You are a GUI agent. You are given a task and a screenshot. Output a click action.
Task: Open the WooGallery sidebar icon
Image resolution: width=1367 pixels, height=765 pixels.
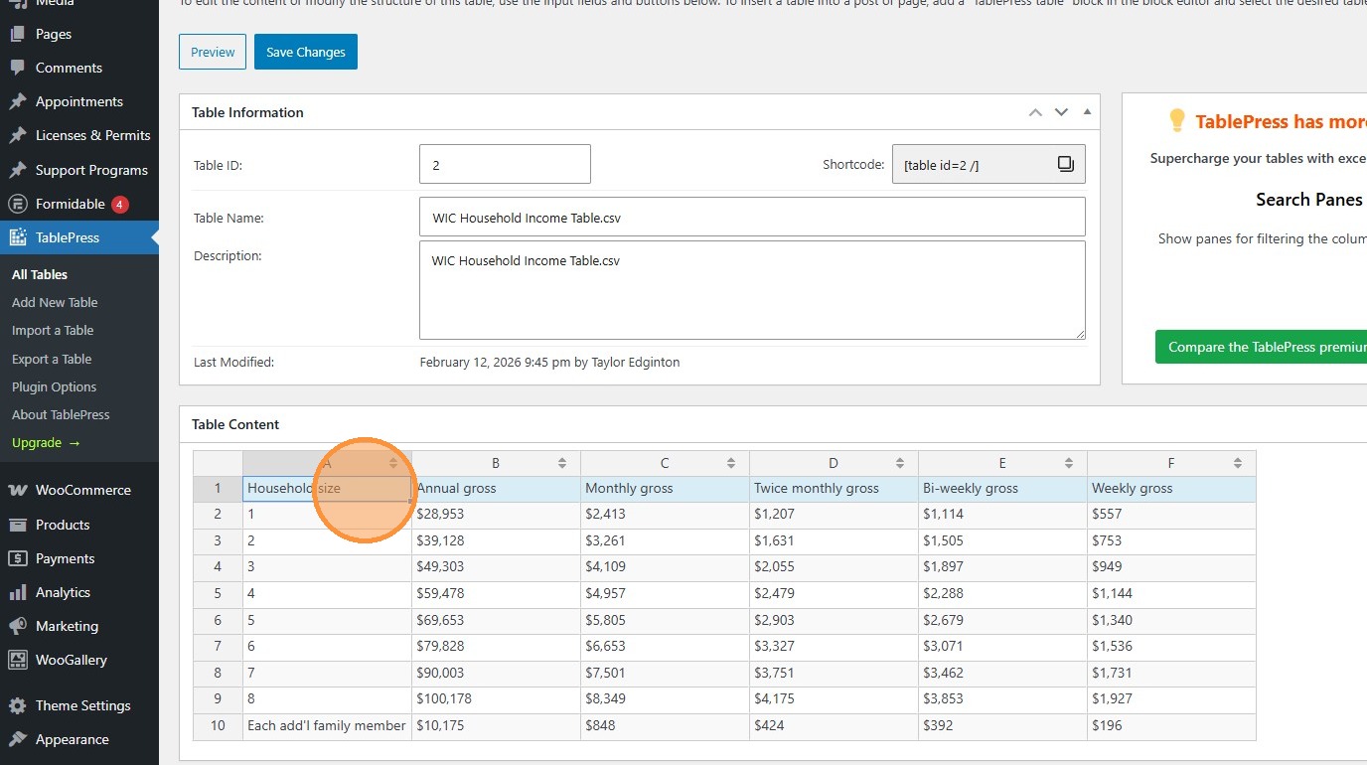(17, 660)
